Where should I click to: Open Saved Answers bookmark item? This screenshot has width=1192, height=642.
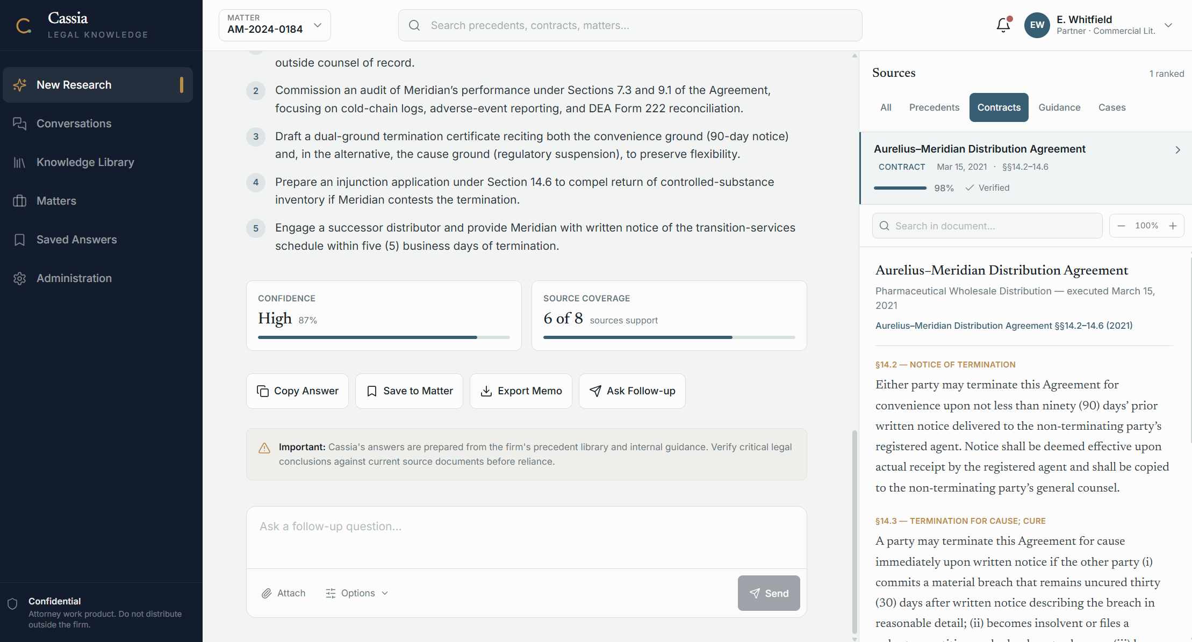(x=98, y=240)
